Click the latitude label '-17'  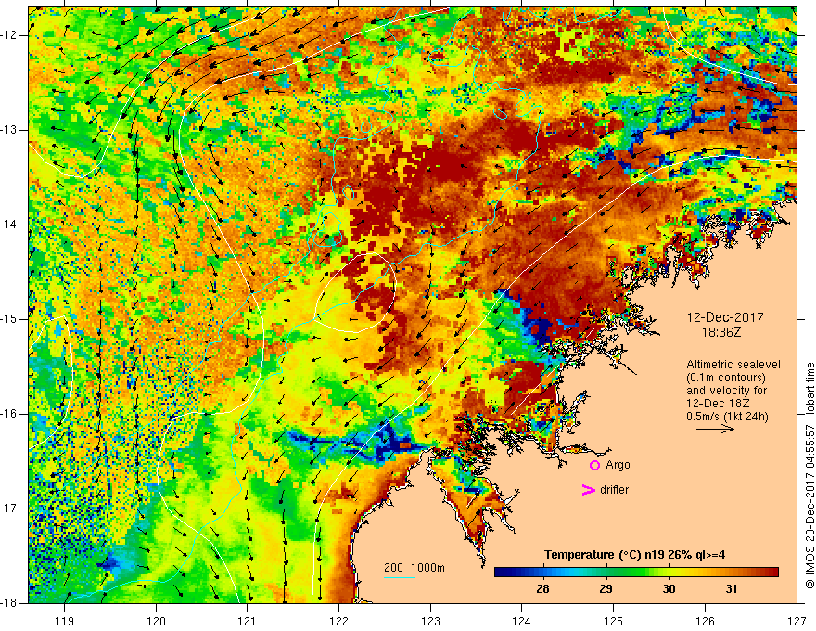coord(9,509)
